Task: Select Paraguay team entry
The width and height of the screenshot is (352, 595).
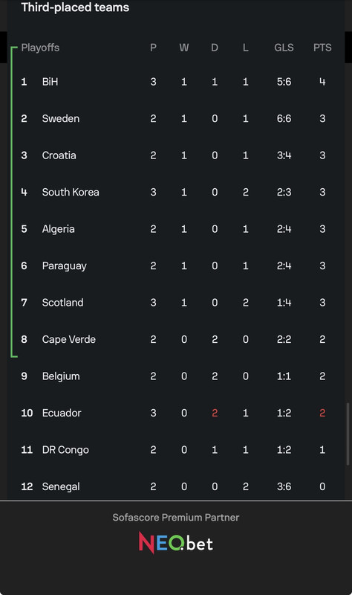Action: click(x=176, y=266)
